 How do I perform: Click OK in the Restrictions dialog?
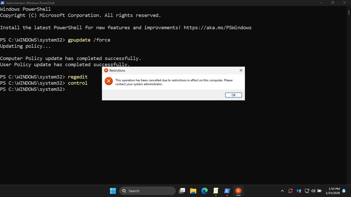233,95
